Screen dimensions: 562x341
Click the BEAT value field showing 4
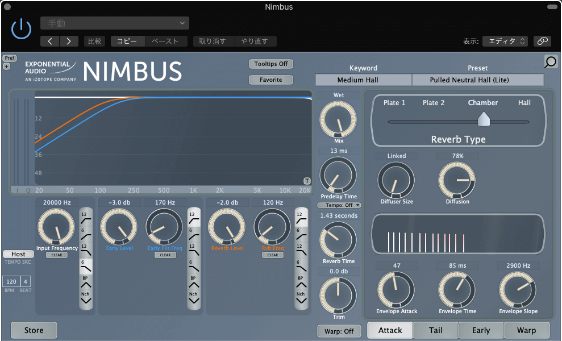[x=26, y=281]
